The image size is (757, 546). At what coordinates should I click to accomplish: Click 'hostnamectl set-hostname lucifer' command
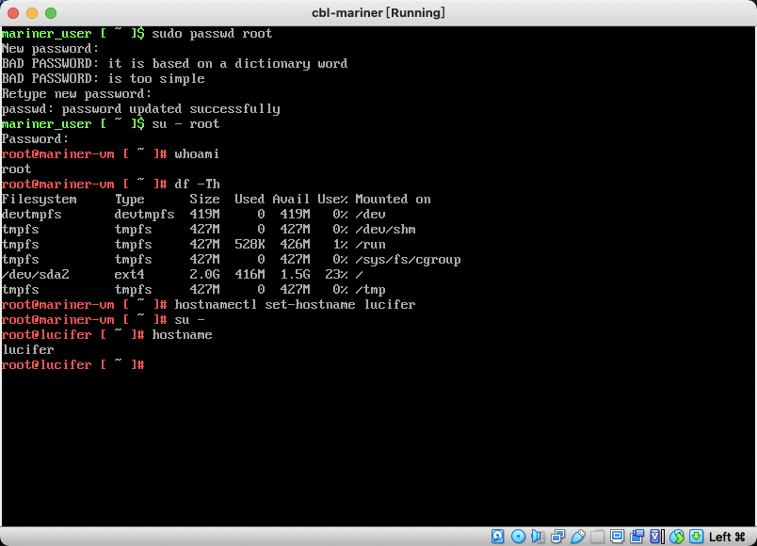tap(295, 305)
